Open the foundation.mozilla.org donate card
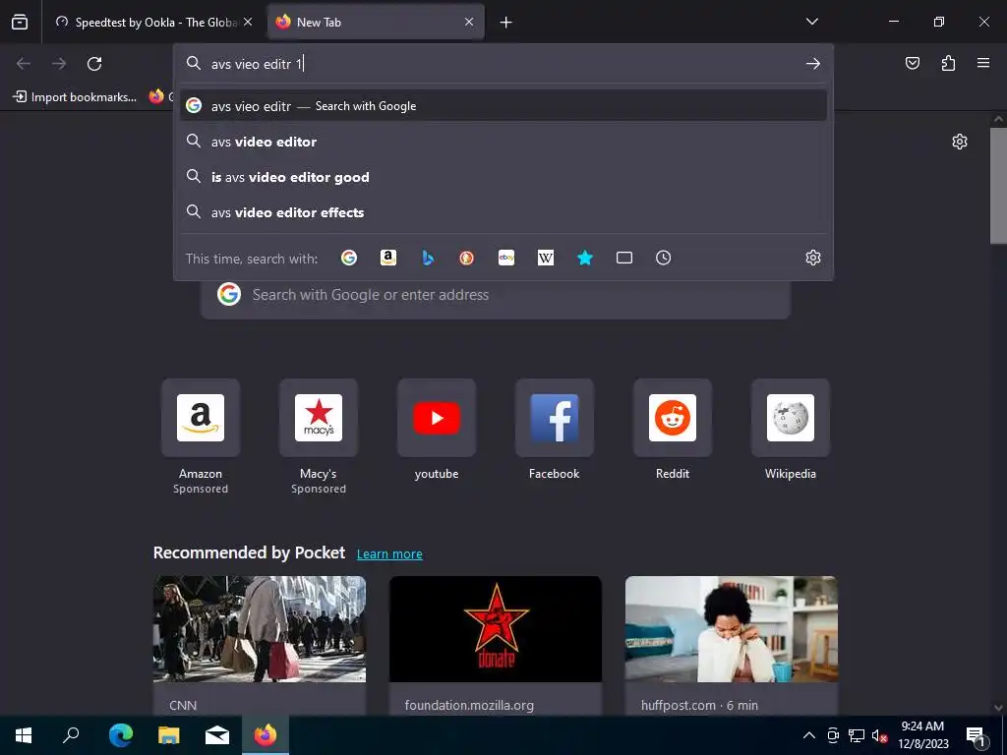This screenshot has width=1007, height=755. point(496,645)
